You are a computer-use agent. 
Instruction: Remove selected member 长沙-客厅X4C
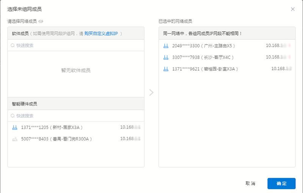point(227,57)
